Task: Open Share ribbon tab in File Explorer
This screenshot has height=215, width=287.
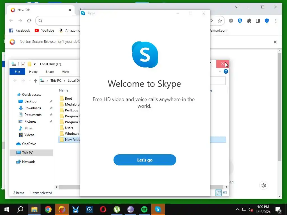Action: click(x=50, y=72)
